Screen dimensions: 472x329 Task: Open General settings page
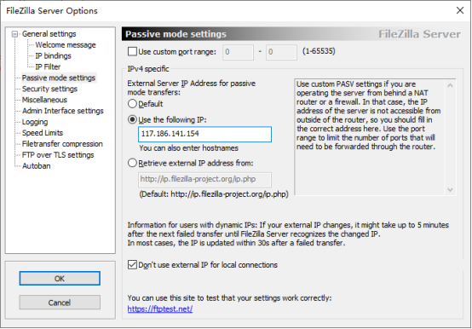49,34
